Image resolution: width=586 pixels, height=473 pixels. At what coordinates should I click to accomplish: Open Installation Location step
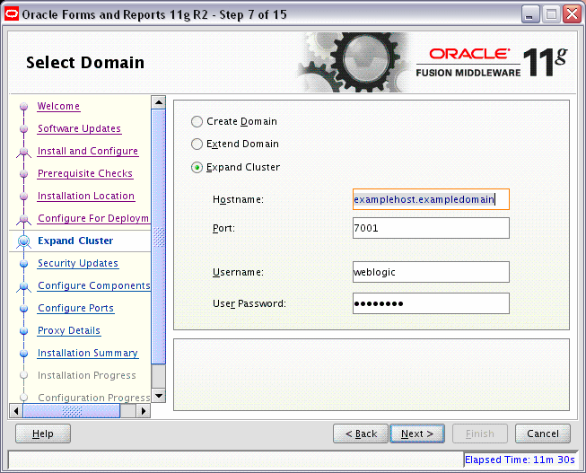pos(86,196)
